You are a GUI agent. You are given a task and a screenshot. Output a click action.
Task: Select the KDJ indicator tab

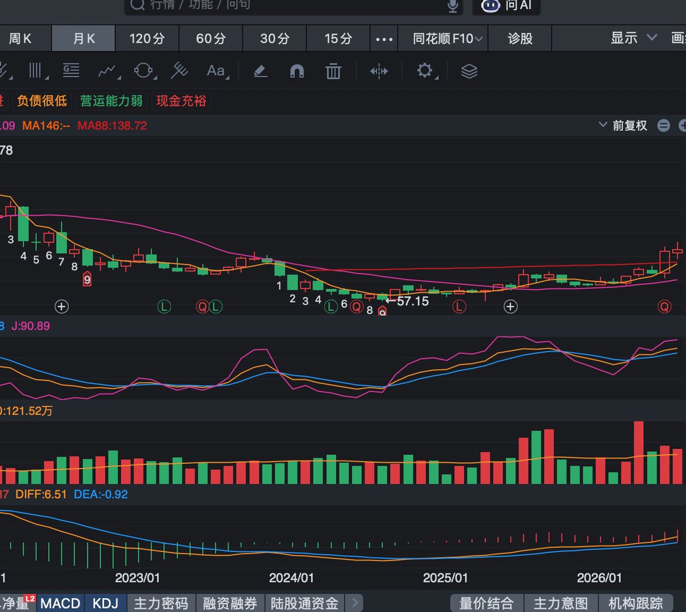[105, 603]
